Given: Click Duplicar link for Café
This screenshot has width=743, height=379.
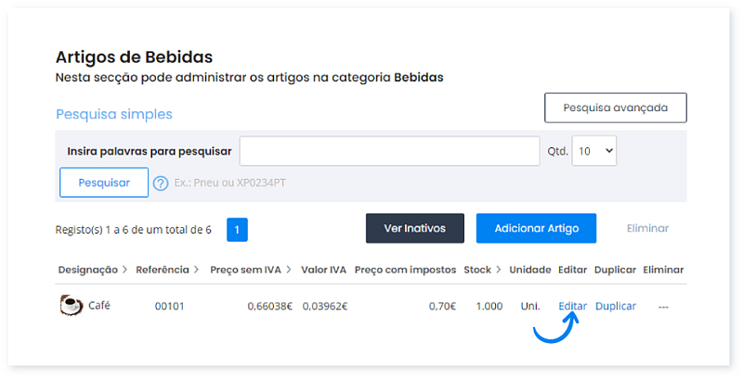Looking at the screenshot, I should click(x=615, y=306).
